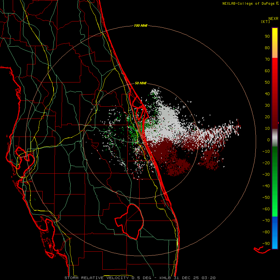The image size is (280, 280).
Task: Click the -20 knot legend value
Action: click(266, 163)
